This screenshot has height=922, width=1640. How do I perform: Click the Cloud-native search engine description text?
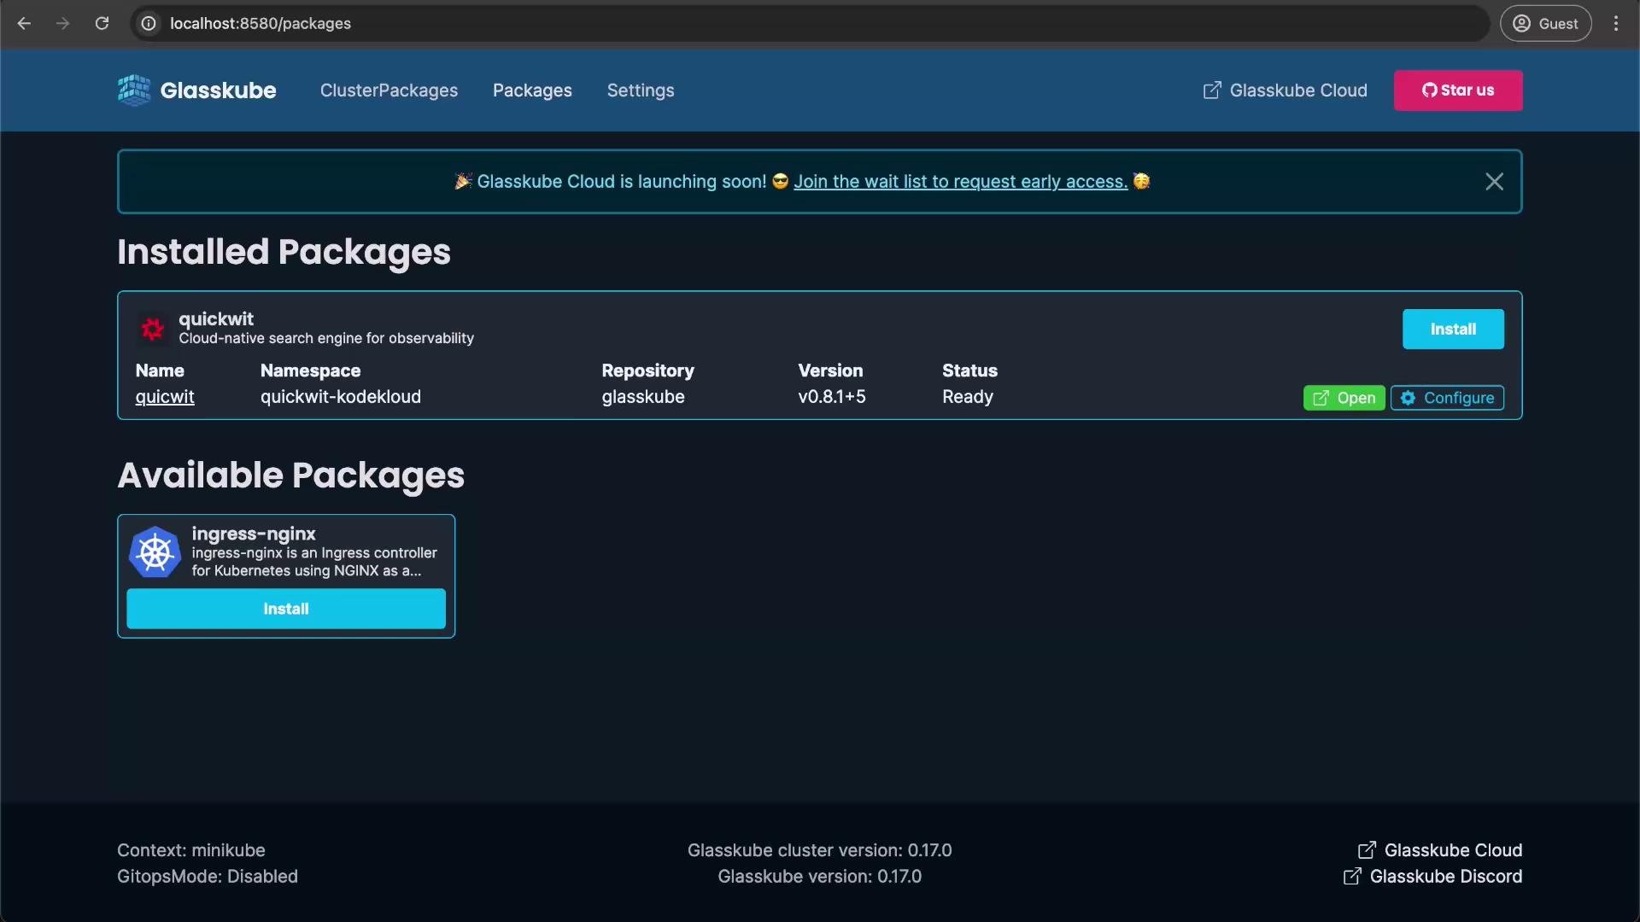point(326,339)
